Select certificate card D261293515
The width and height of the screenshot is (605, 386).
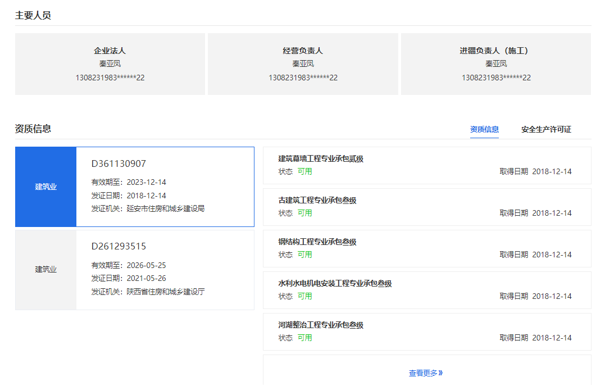point(165,270)
